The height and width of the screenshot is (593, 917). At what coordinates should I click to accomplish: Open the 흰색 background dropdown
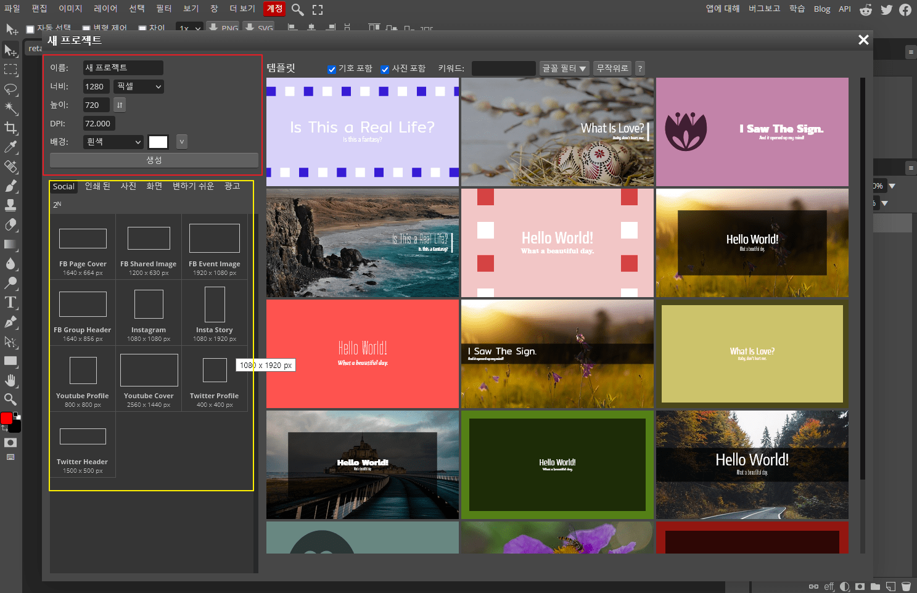(x=113, y=142)
